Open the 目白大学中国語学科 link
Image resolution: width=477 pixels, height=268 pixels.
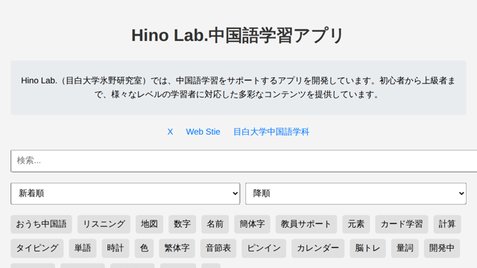(271, 132)
